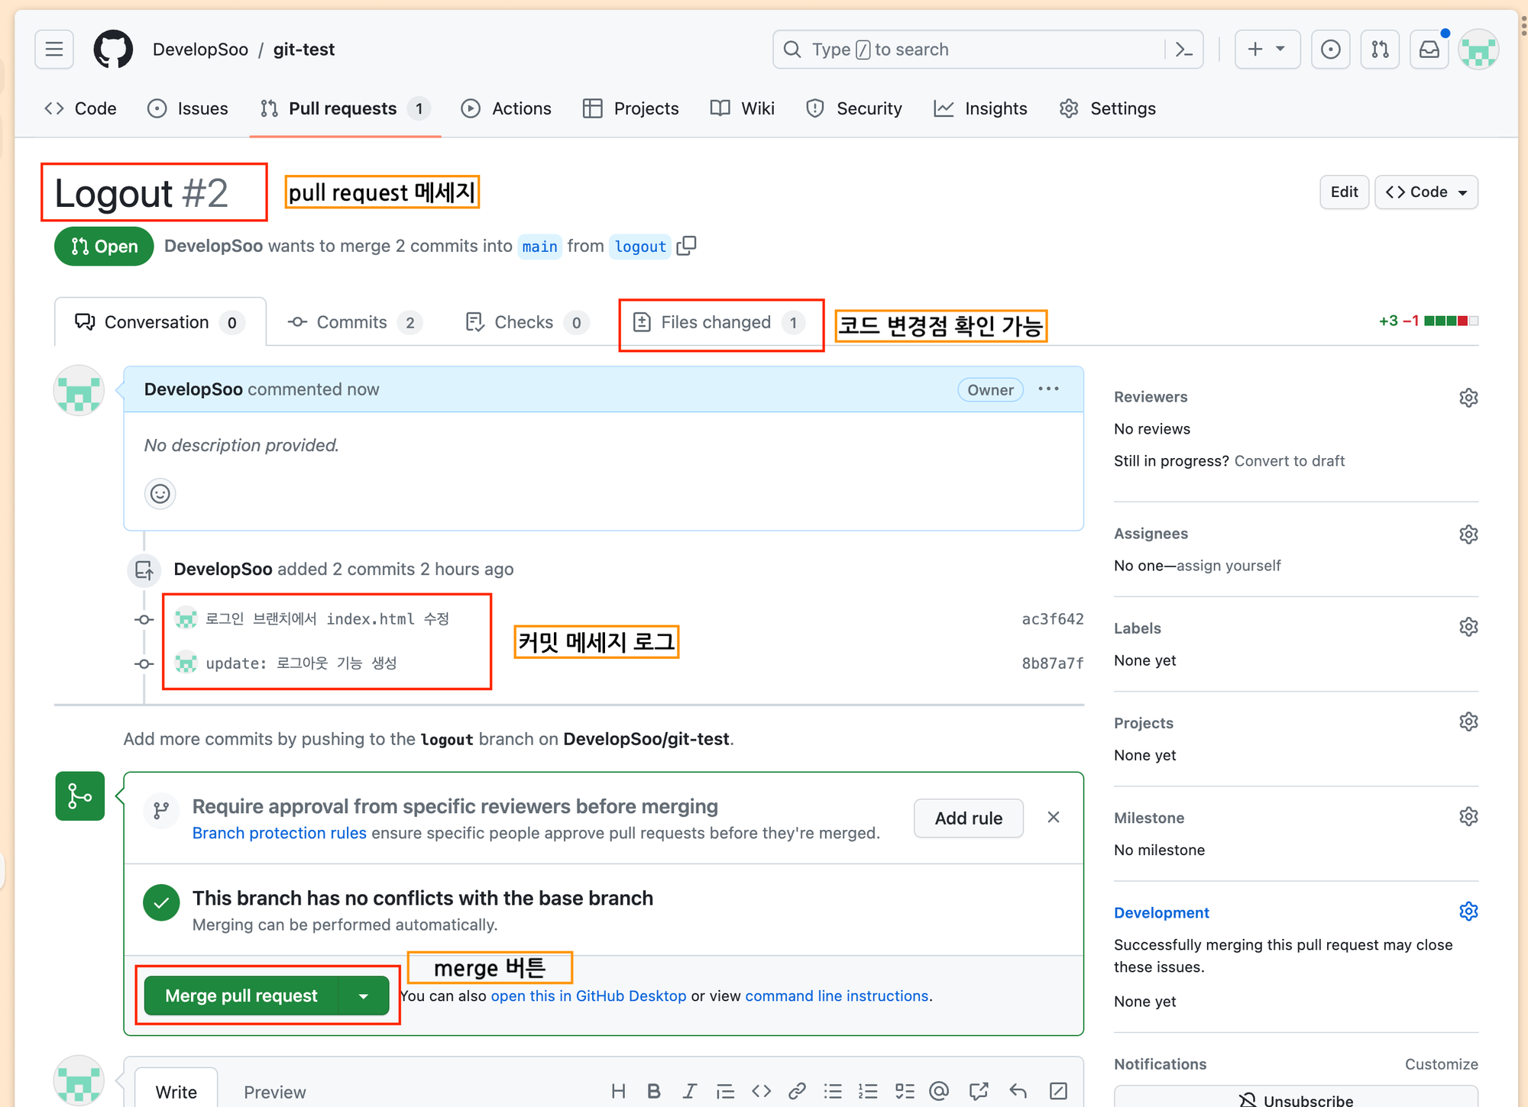Open the command palette icon in search
The width and height of the screenshot is (1528, 1107).
point(1183,50)
